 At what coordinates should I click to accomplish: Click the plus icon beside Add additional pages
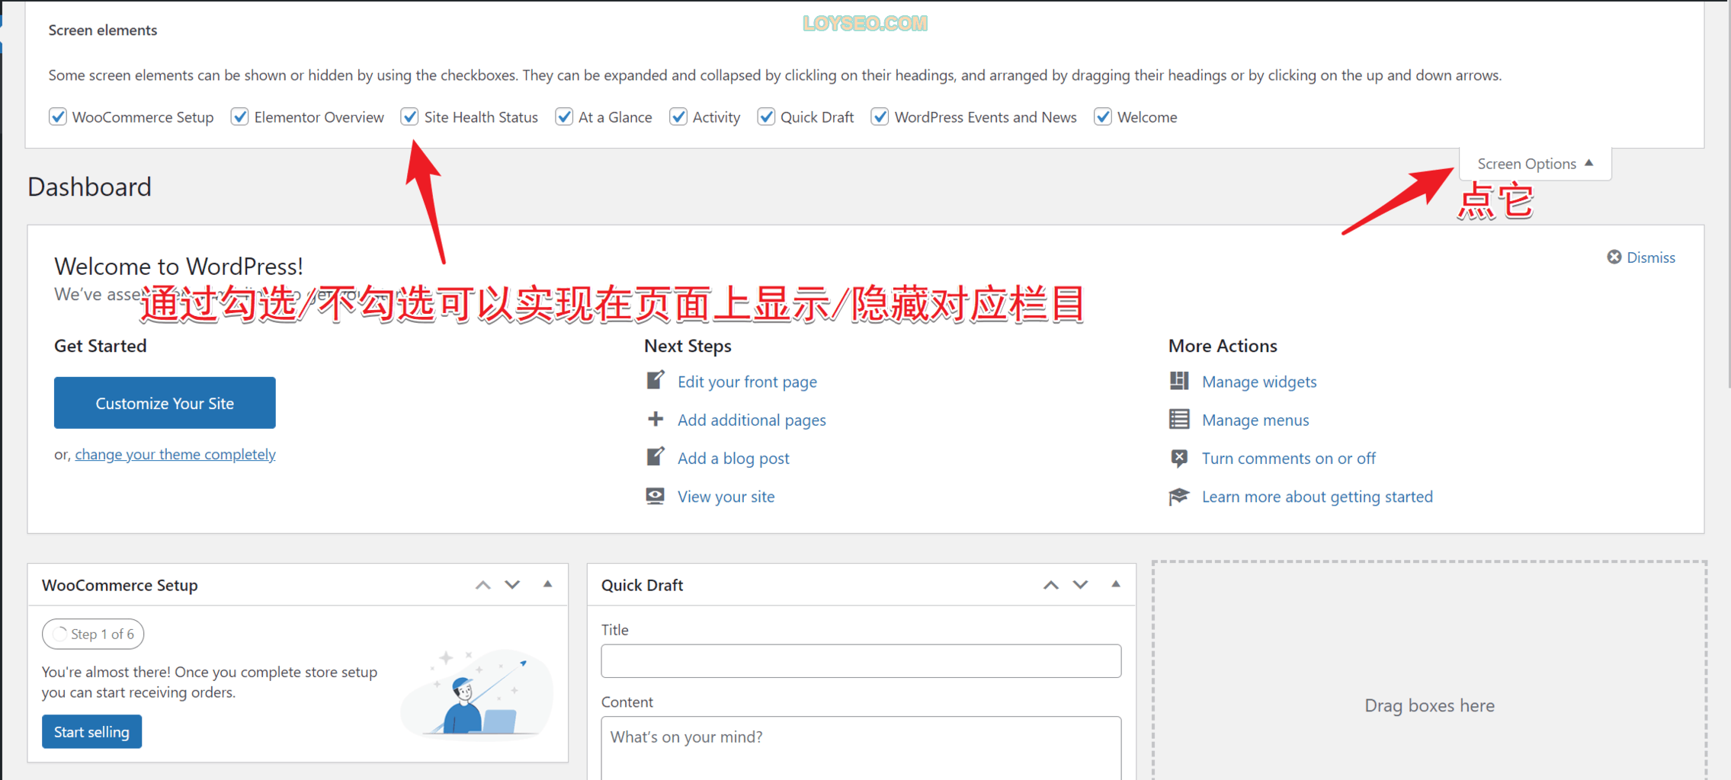point(656,419)
